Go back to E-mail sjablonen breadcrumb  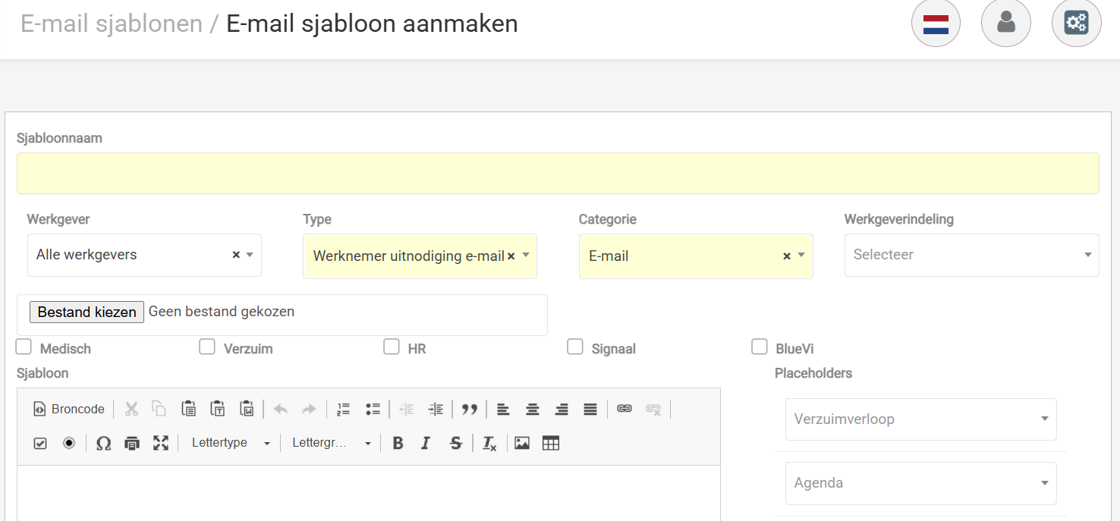click(x=112, y=24)
